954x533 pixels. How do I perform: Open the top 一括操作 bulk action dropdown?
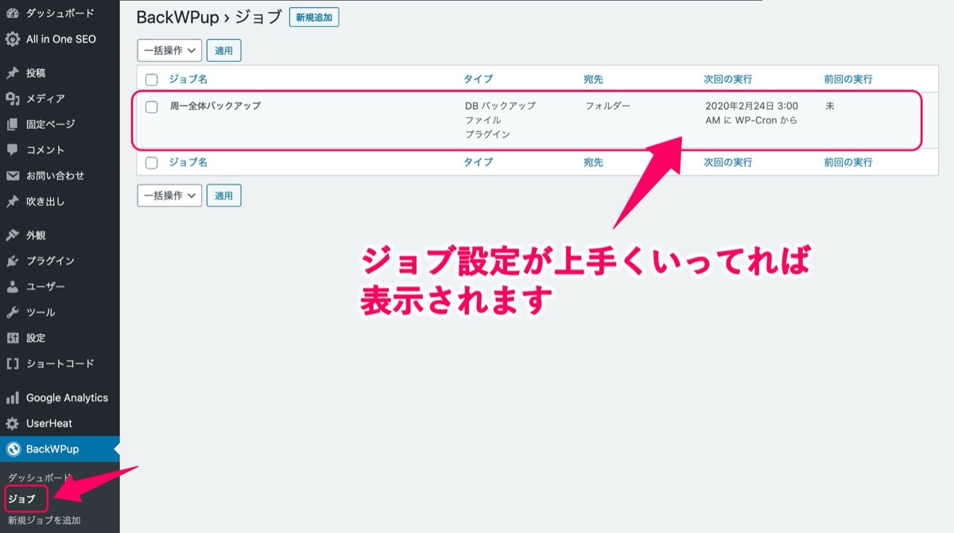tap(169, 50)
